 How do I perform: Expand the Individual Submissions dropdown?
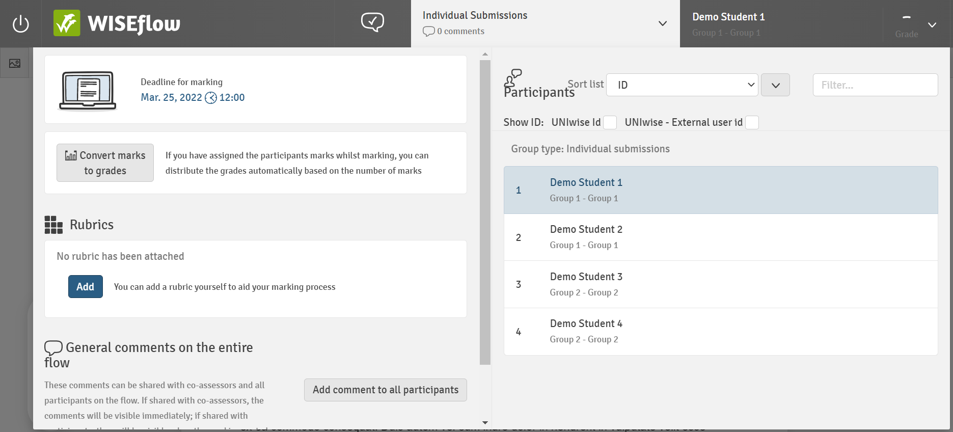point(663,23)
